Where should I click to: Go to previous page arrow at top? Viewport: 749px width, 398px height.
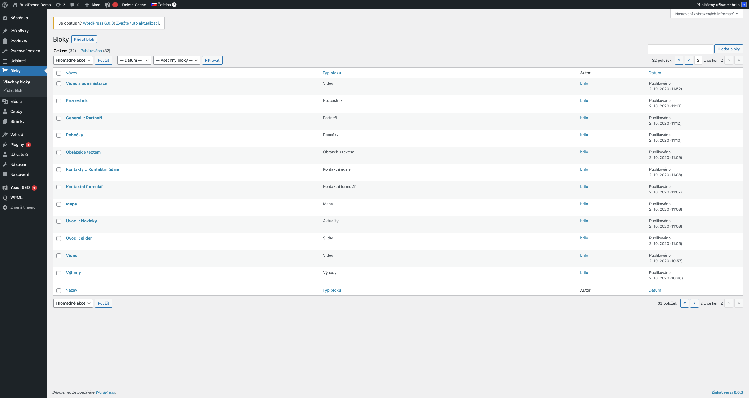click(689, 60)
